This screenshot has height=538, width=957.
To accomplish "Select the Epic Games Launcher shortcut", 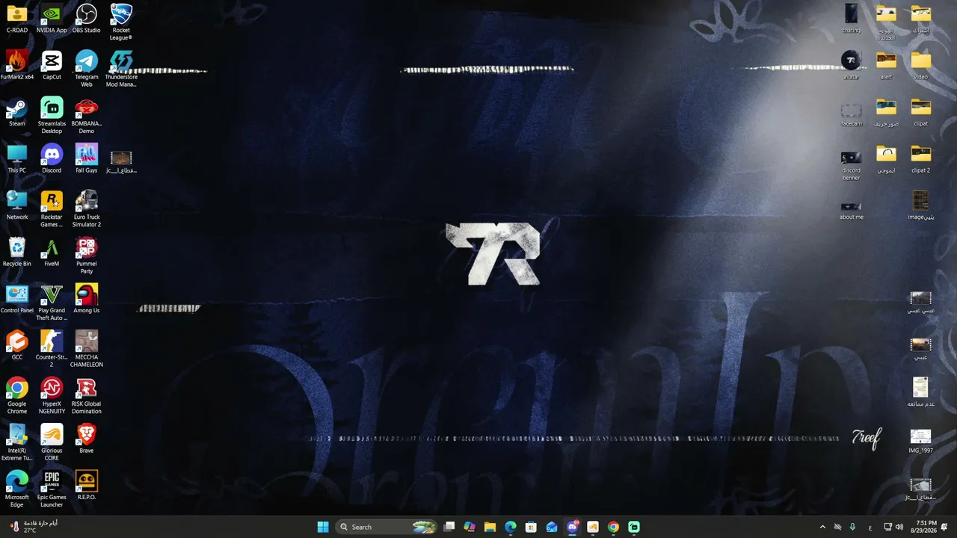I will tap(52, 489).
